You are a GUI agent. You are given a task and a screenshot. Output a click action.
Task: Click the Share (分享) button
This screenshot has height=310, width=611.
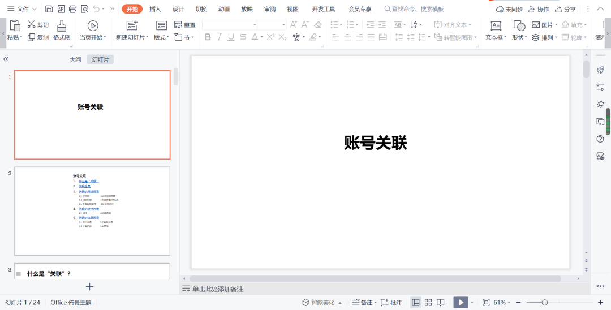tap(565, 9)
